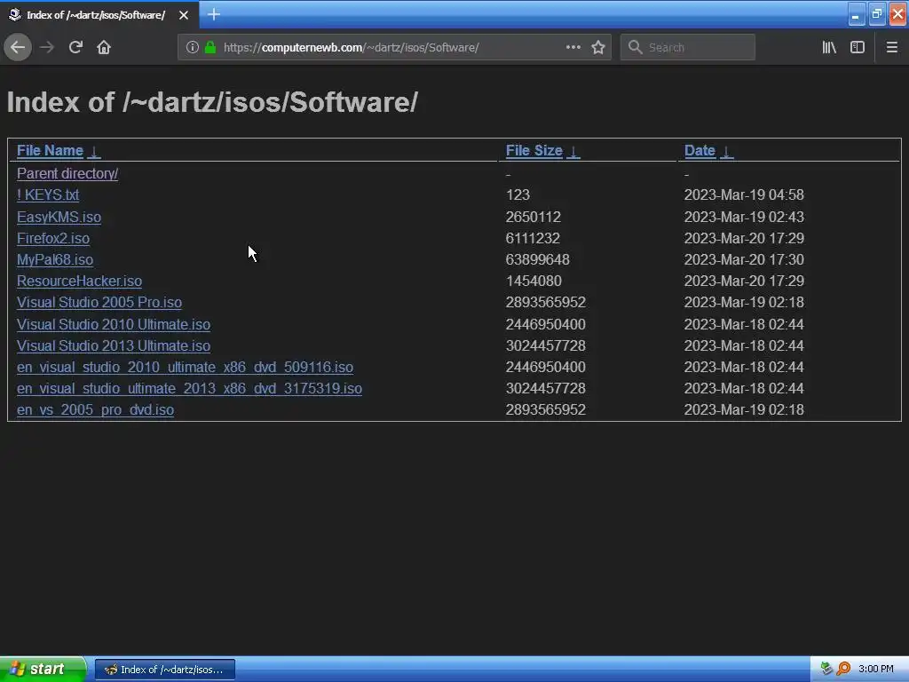Click the Index of /~dartz/isos taskbar button

(164, 670)
